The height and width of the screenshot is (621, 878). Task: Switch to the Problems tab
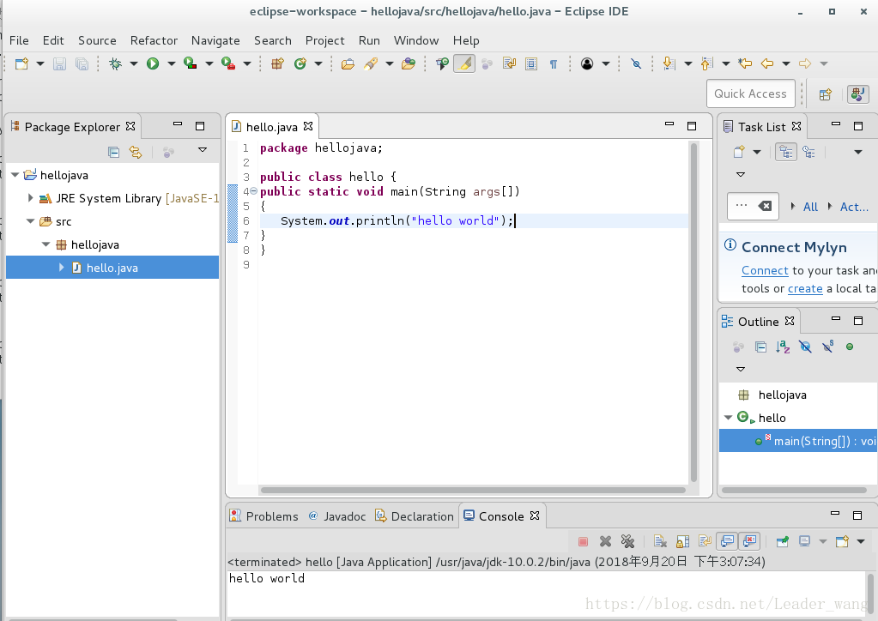coord(264,515)
